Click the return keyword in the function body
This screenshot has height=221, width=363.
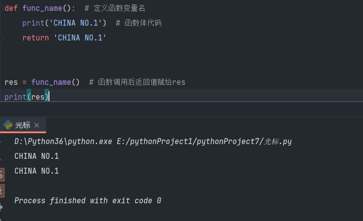[x=36, y=38]
